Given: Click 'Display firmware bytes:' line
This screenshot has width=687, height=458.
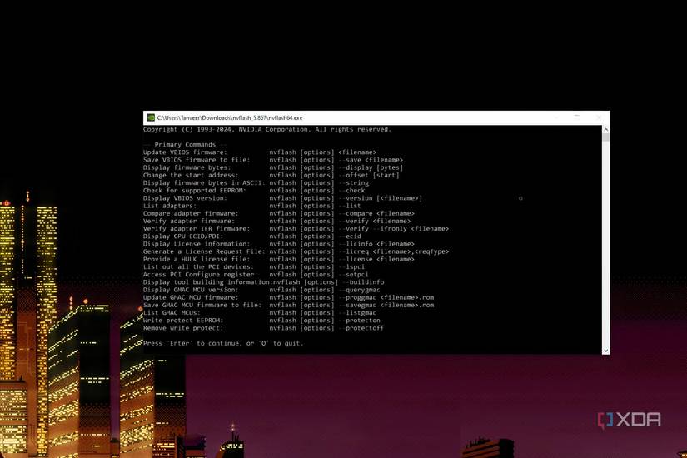Looking at the screenshot, I should pos(273,167).
